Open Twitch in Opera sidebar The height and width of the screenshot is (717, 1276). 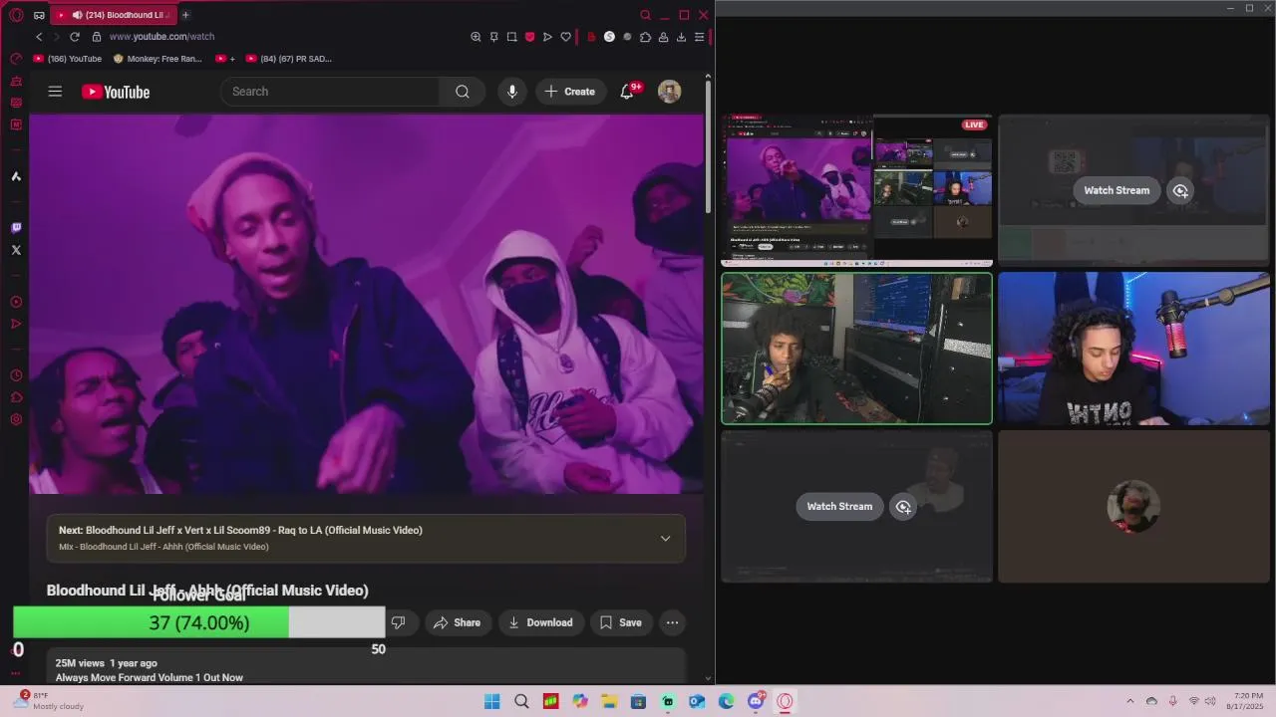tap(16, 228)
